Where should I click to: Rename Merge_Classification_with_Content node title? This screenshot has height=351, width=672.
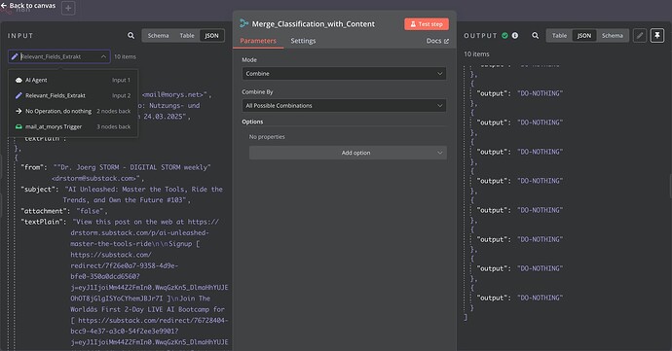(x=314, y=24)
